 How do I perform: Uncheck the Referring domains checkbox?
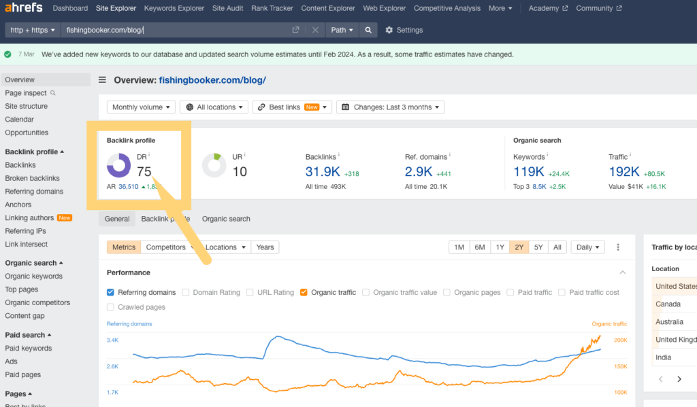(x=111, y=292)
